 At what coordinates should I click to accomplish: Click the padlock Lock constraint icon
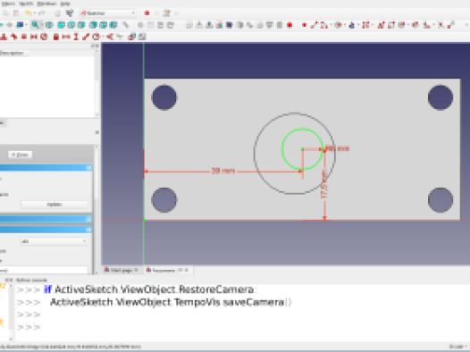click(x=55, y=37)
